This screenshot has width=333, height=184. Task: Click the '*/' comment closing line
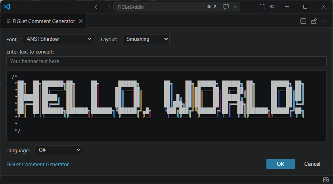(x=17, y=131)
